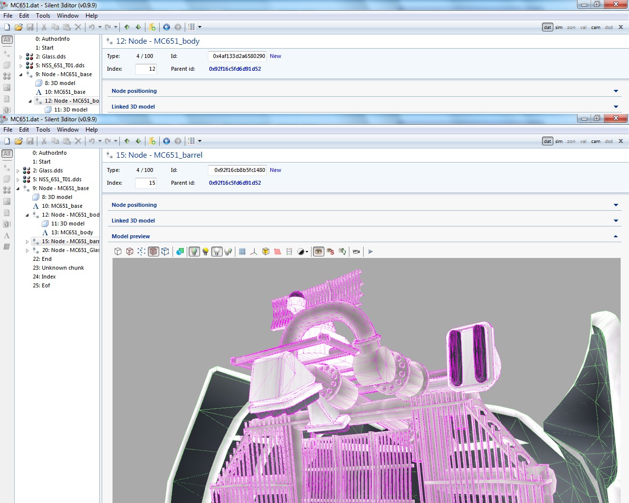
Task: Follow the Parent id link under MC651_barrel
Action: [x=235, y=183]
